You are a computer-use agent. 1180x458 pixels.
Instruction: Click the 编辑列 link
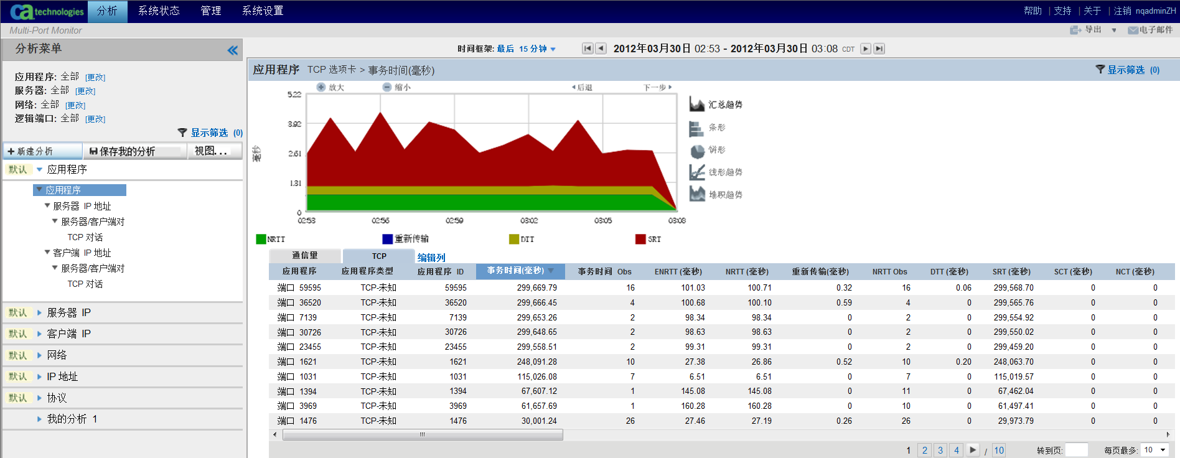431,258
